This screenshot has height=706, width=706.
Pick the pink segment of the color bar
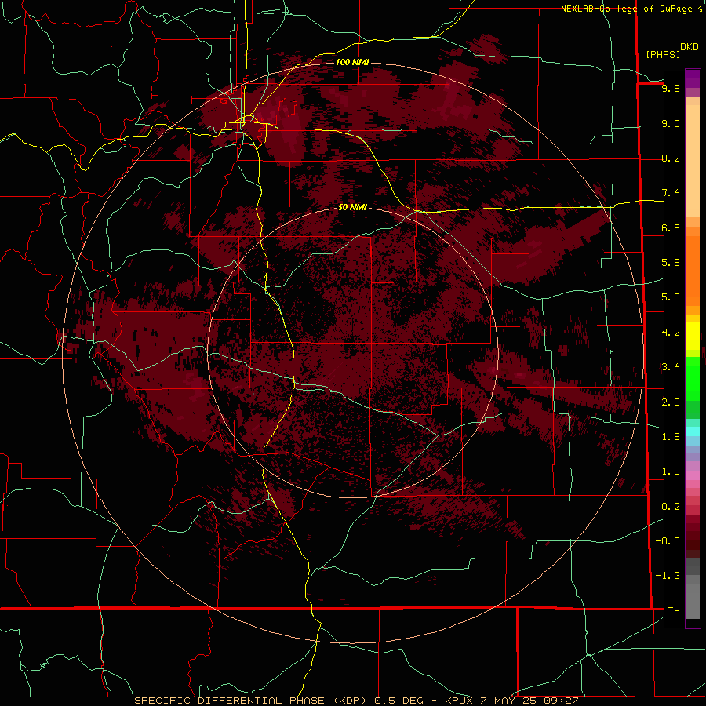pos(693,475)
